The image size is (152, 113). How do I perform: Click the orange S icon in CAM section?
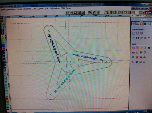141,48
